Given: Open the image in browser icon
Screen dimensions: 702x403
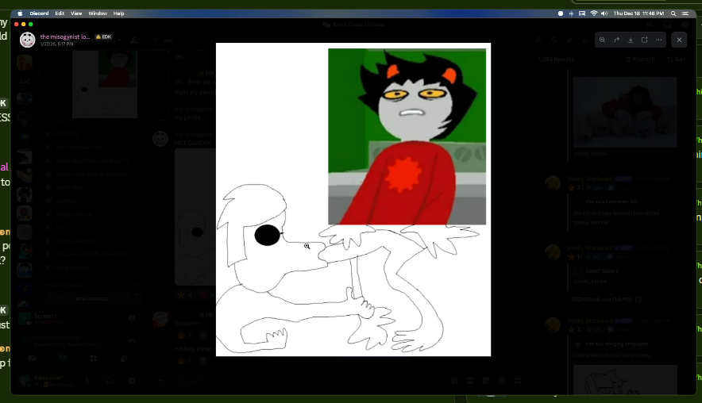Looking at the screenshot, I should tap(645, 40).
